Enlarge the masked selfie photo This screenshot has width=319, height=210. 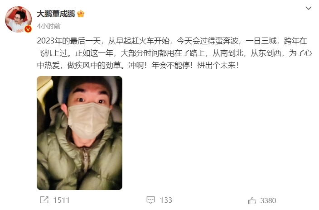tap(80, 133)
